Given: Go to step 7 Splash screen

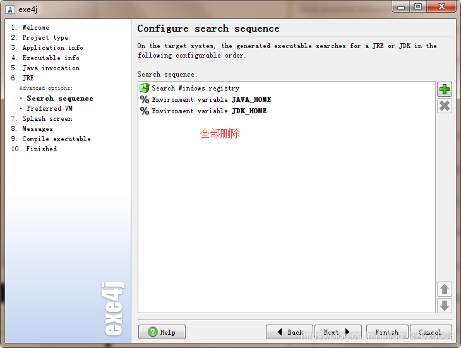Looking at the screenshot, I should point(42,119).
